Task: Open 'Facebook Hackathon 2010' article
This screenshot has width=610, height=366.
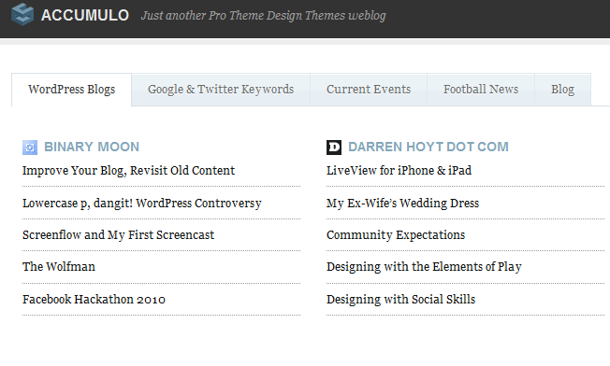Action: (x=94, y=300)
